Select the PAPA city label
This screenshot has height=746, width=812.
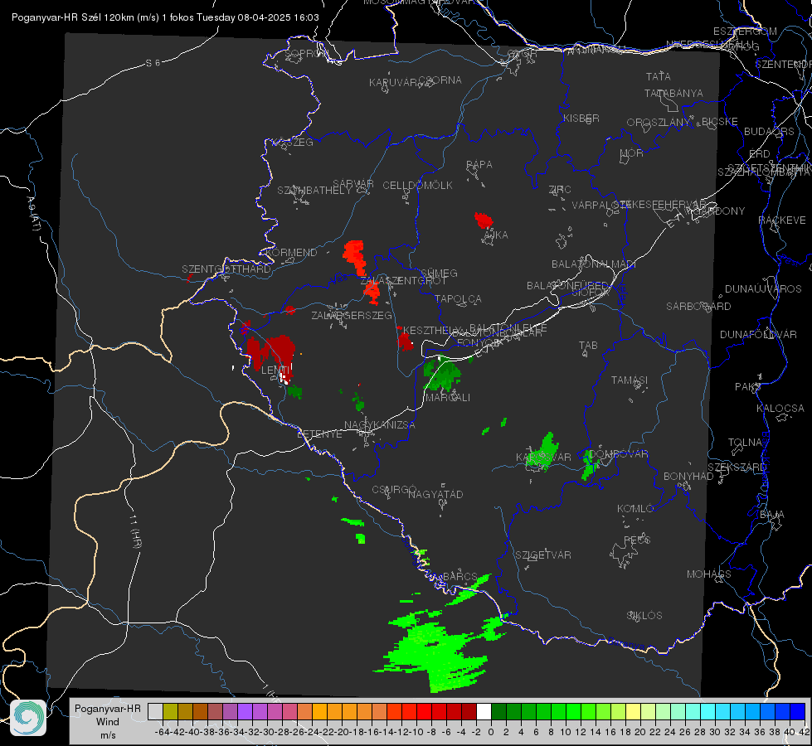pos(479,165)
